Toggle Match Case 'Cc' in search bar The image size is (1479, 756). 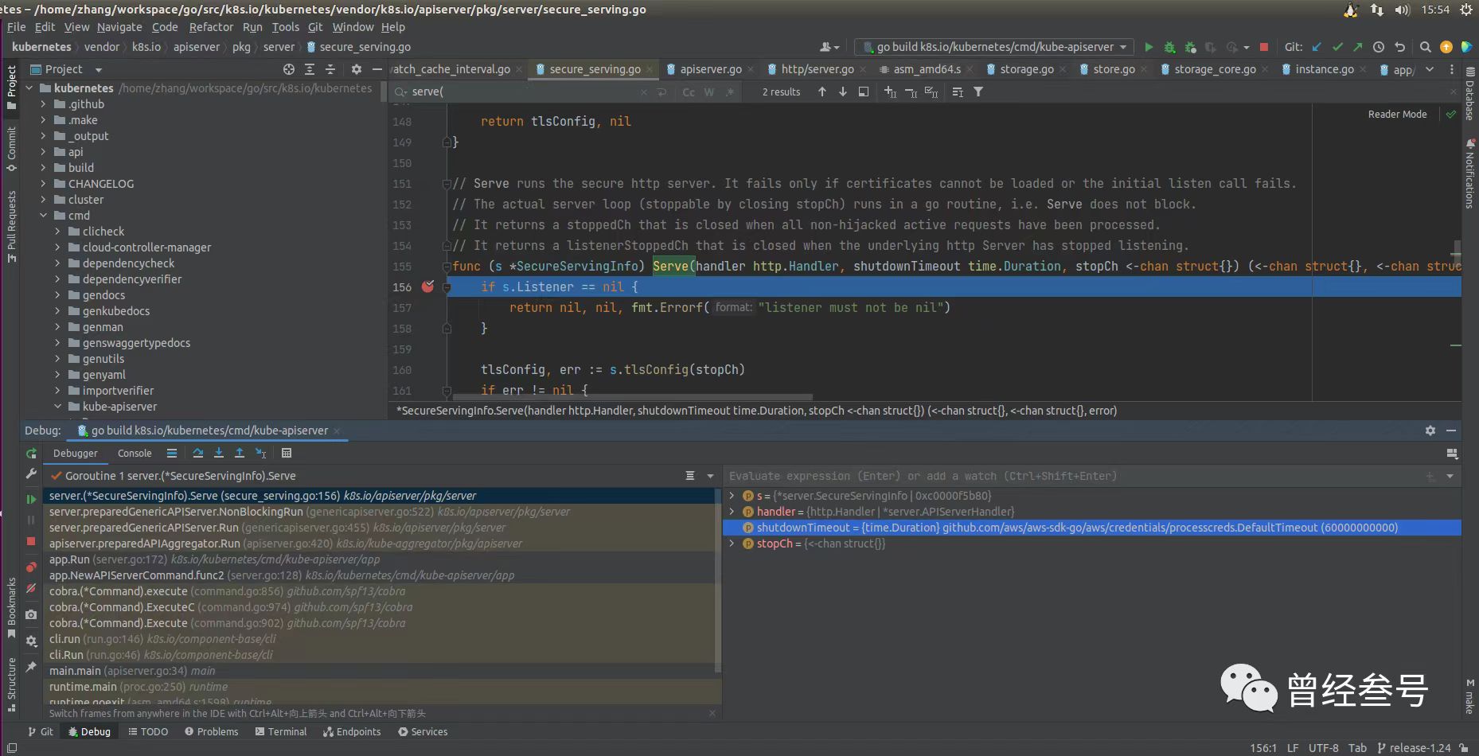click(x=689, y=92)
